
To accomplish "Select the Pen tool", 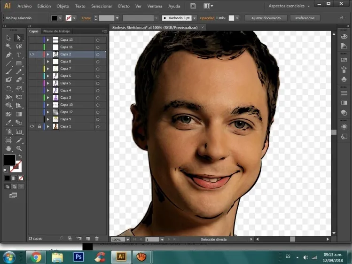I will pyautogui.click(x=8, y=55).
